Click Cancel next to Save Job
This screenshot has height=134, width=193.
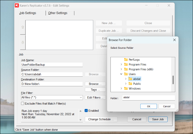pyautogui.click(x=137, y=119)
